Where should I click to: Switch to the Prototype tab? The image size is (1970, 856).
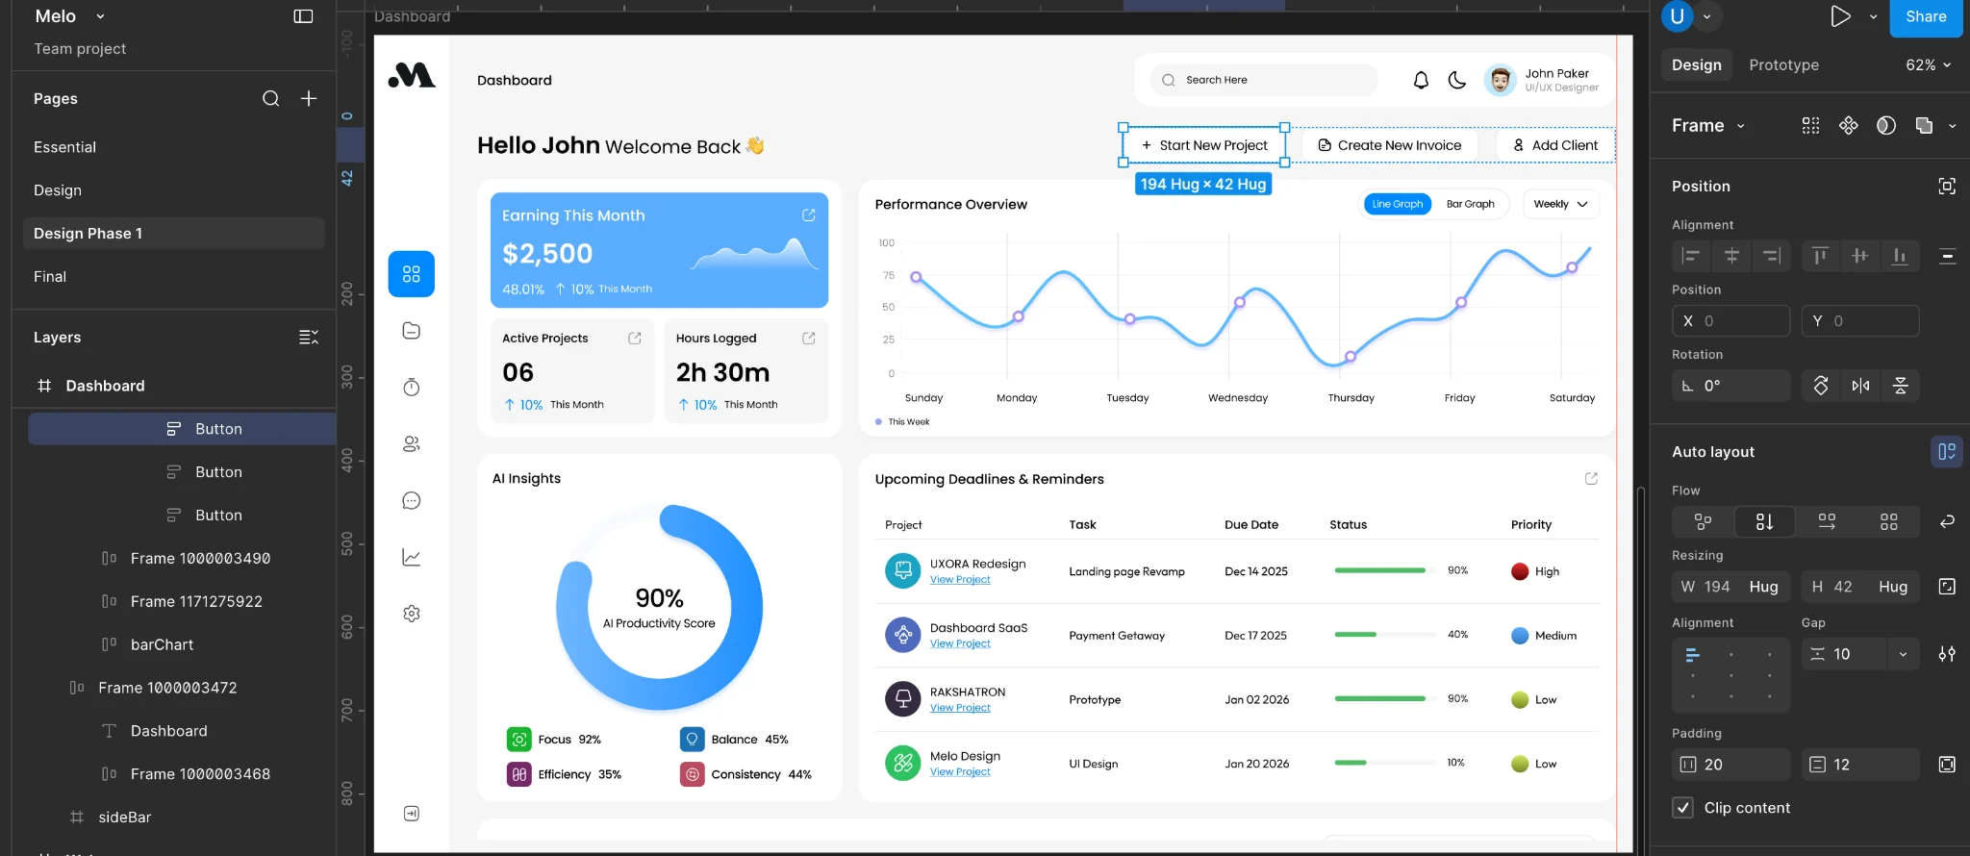pos(1783,64)
